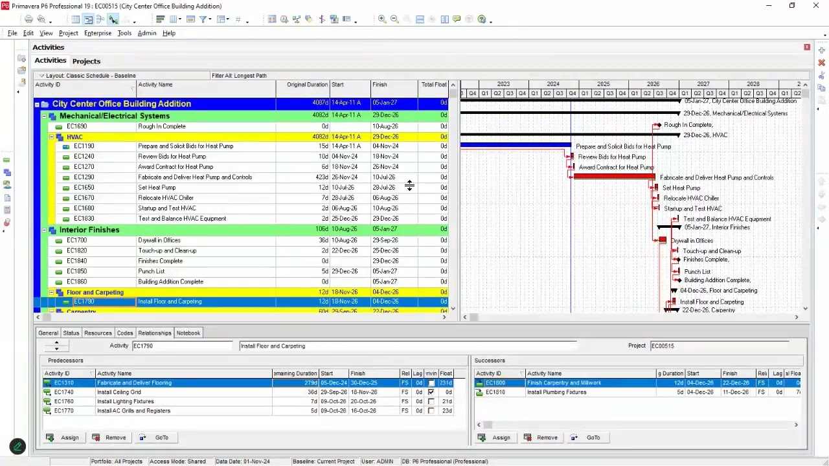Screen dimensions: 829x466
Task: Click the Activity table horizontal scrollbar
Action: click(240, 317)
